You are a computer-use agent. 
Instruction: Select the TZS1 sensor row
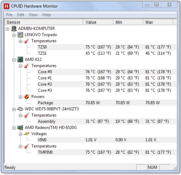pyautogui.click(x=107, y=53)
